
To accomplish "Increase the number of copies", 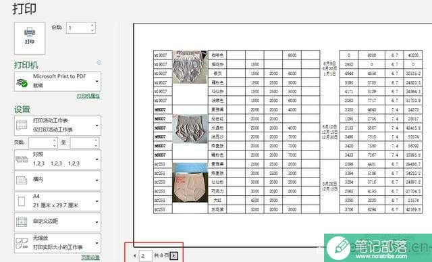I will 92,25.
